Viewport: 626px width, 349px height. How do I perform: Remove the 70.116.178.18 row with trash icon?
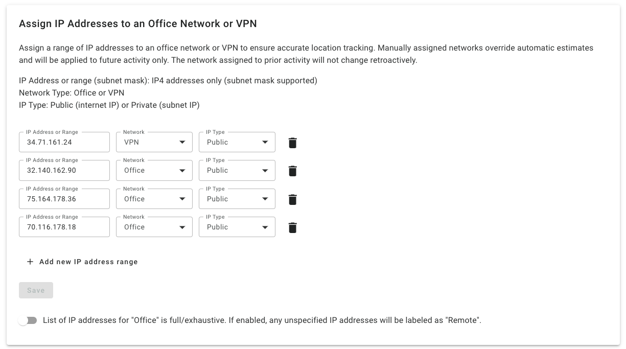coord(292,227)
